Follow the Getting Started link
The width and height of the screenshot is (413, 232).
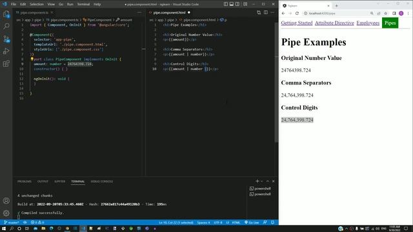297,23
